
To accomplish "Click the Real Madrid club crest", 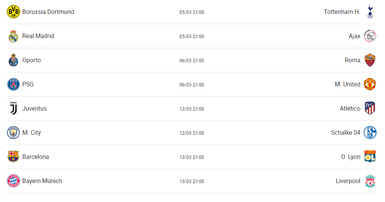I will coord(13,36).
